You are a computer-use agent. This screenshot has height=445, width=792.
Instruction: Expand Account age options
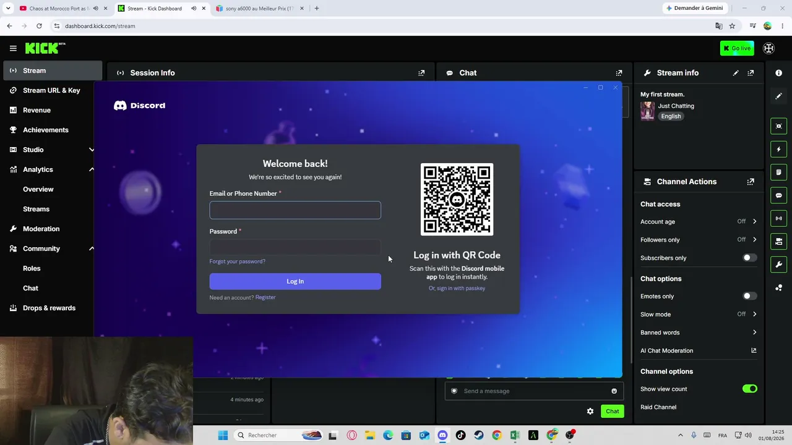click(x=754, y=221)
